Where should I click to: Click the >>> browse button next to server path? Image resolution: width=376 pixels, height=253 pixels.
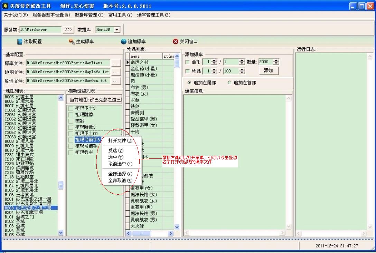(68, 30)
